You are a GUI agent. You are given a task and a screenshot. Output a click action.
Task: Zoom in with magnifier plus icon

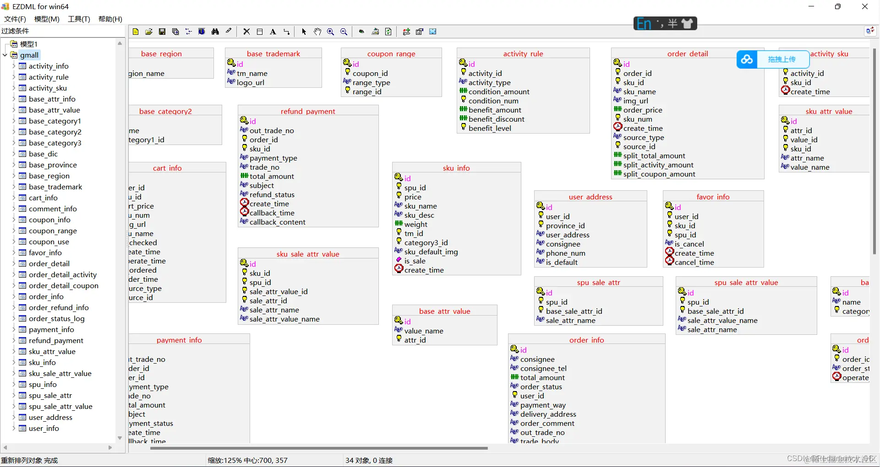[330, 32]
